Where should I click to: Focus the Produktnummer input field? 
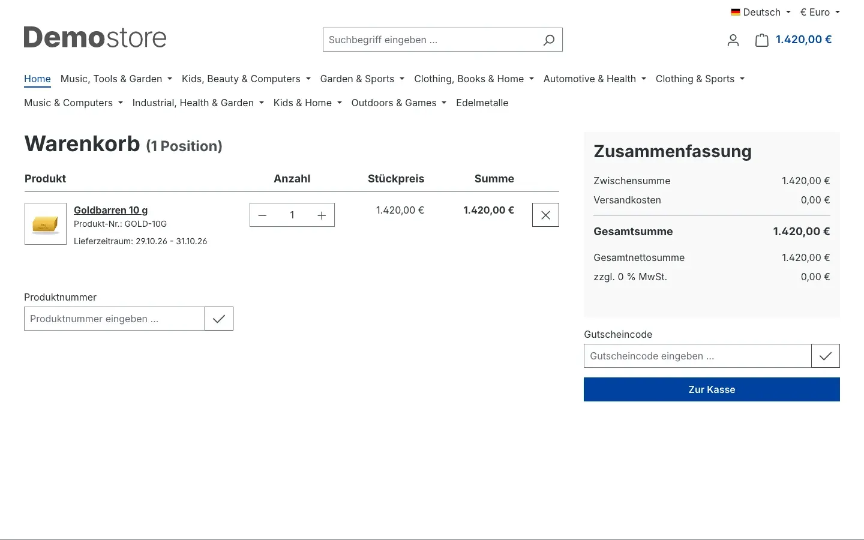click(x=115, y=319)
